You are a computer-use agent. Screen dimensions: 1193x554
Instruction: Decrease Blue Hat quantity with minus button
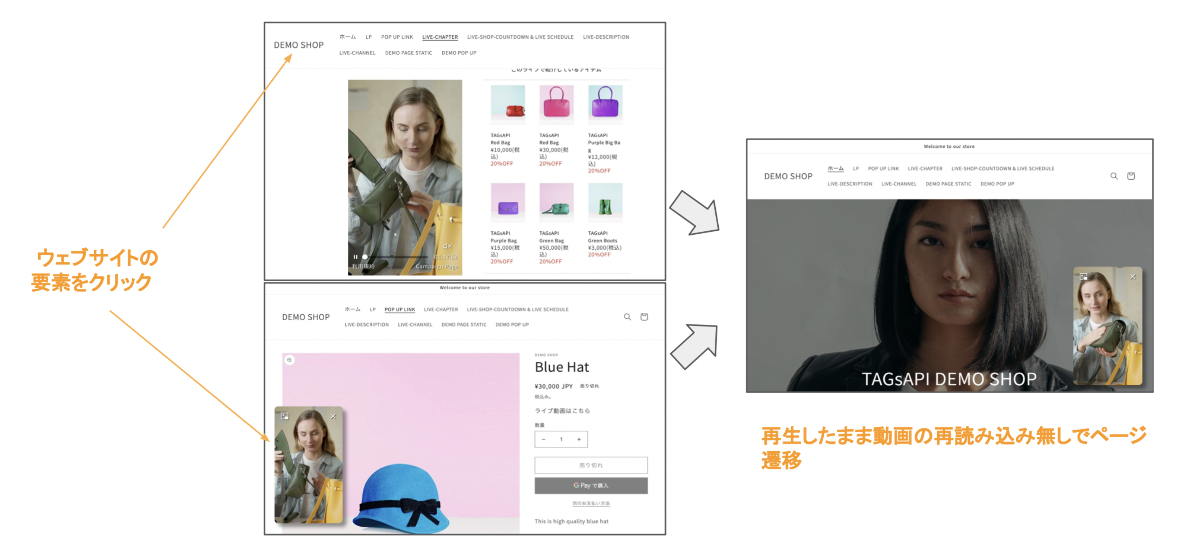[544, 439]
